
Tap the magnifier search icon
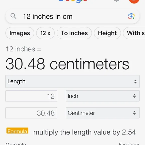coord(13,16)
